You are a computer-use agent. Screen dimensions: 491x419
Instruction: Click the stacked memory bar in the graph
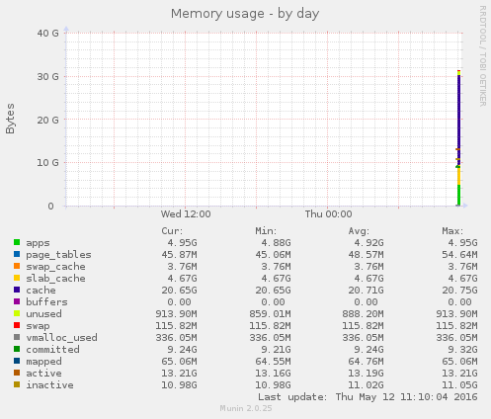(x=458, y=138)
